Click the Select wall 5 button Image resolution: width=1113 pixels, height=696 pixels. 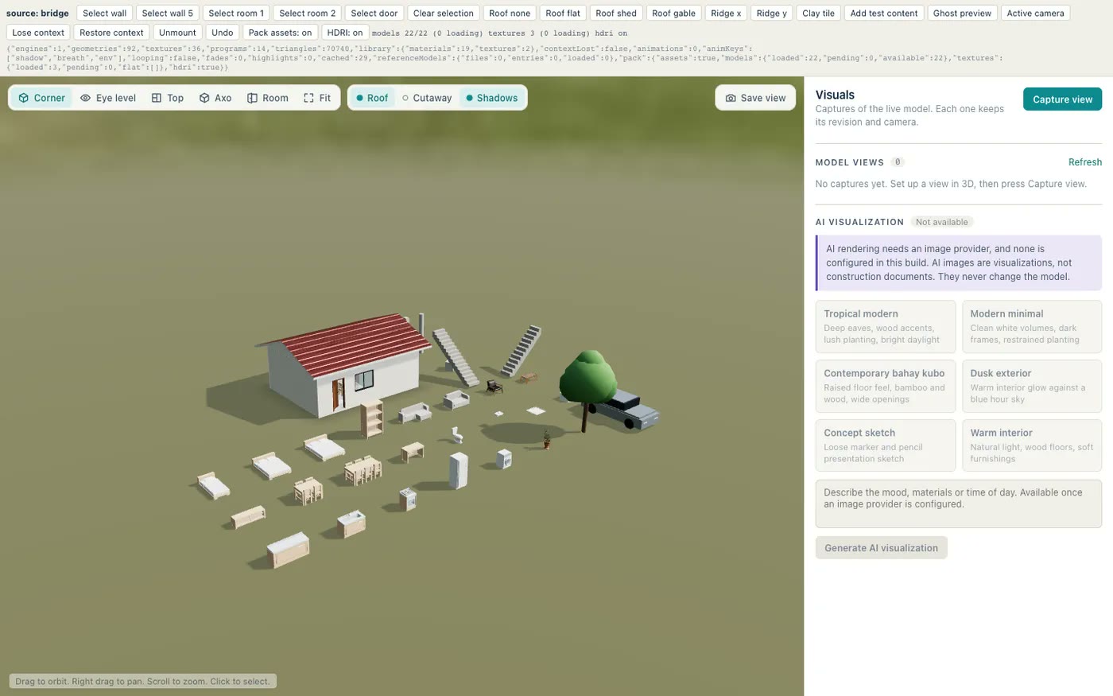[x=167, y=14]
